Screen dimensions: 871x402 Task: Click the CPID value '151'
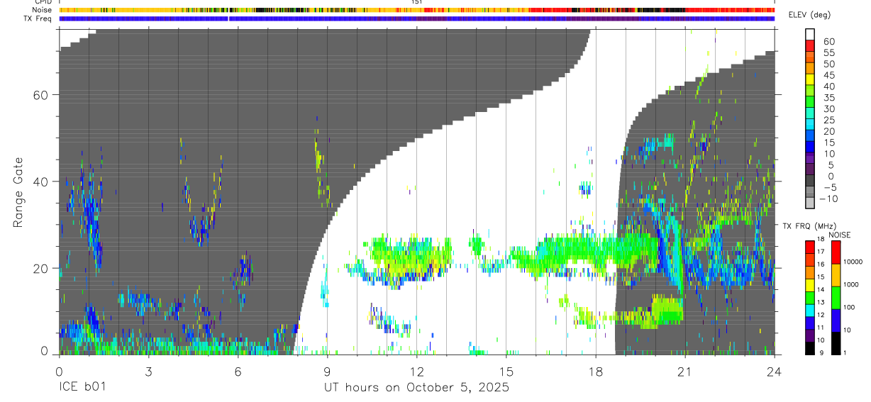coord(417,2)
